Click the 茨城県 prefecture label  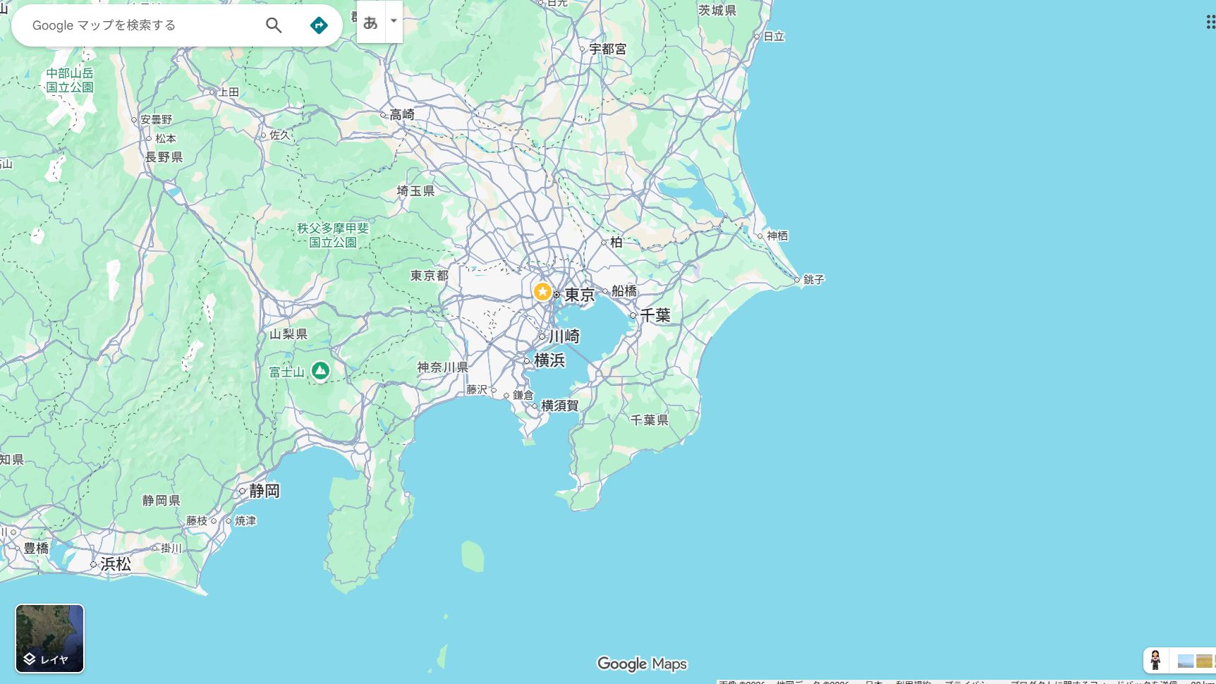[x=717, y=10]
